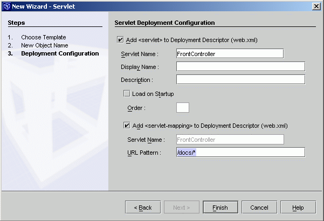324x221 pixels.
Task: Toggle Add <servlet> to Deployment Descriptor checkbox
Action: pyautogui.click(x=120, y=39)
